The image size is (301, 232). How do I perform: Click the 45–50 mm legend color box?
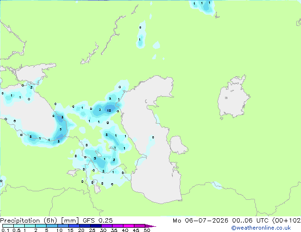[x=139, y=226]
